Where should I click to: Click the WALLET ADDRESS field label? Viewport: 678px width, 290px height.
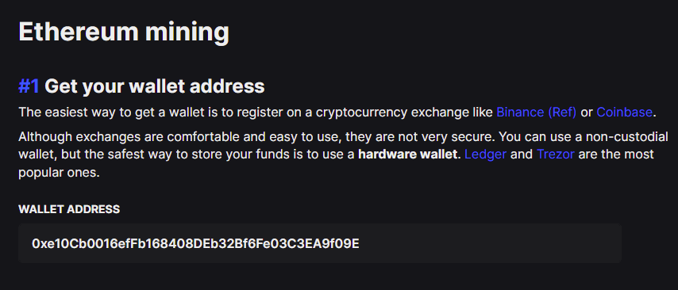point(69,209)
